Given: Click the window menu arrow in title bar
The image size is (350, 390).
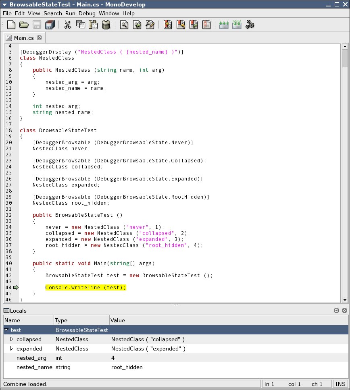Looking at the screenshot, I should (4, 4).
